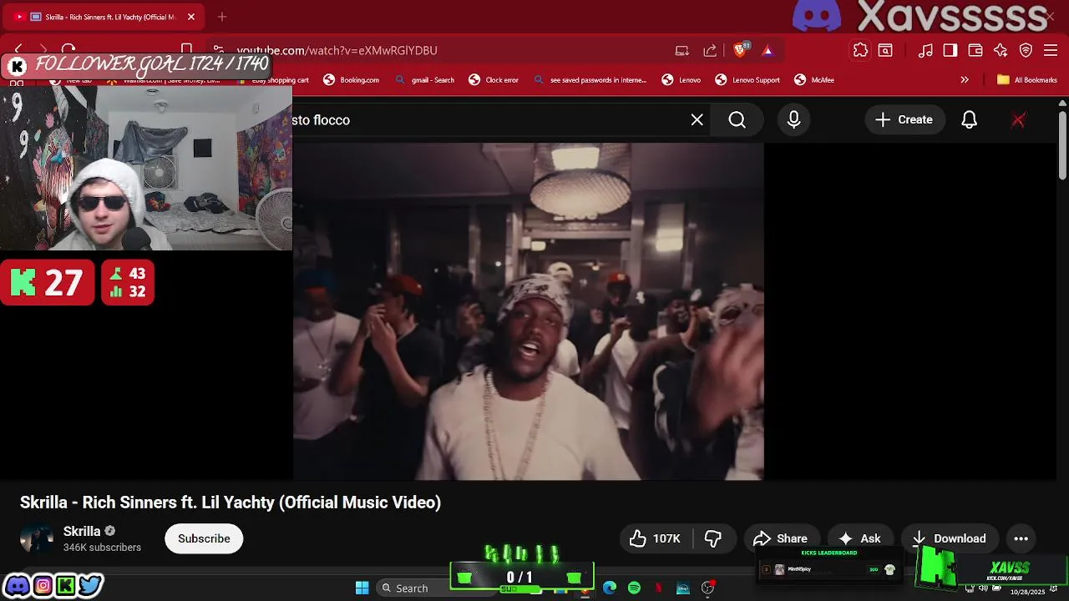This screenshot has height=601, width=1069.
Task: Click the install app icon in address bar
Action: pyautogui.click(x=682, y=50)
